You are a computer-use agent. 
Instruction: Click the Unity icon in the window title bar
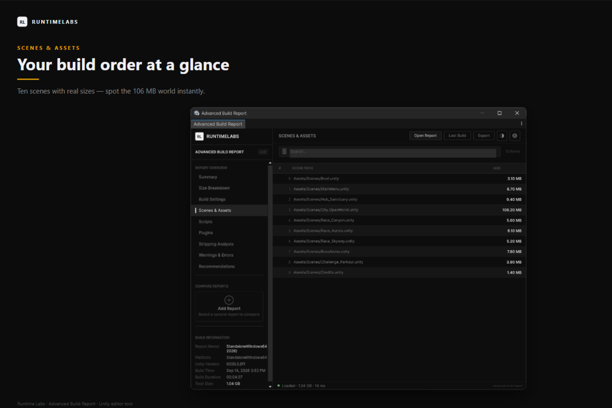tap(197, 113)
